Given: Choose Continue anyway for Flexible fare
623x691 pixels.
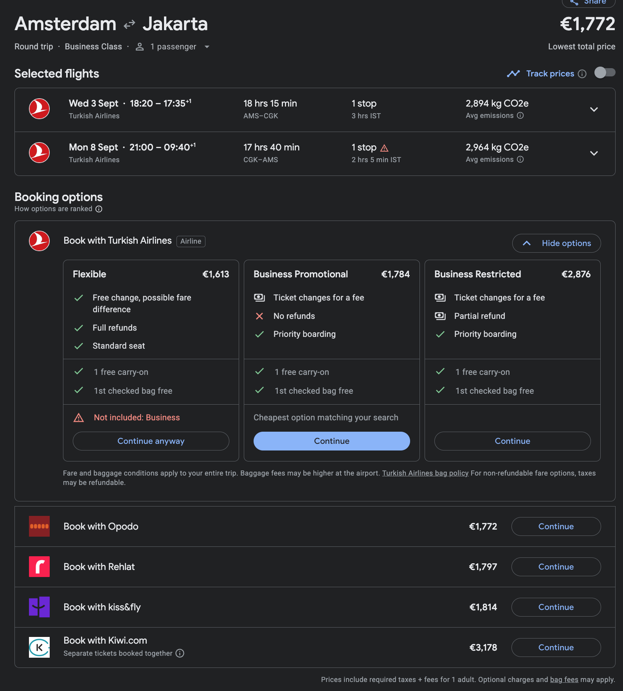Looking at the screenshot, I should (151, 441).
